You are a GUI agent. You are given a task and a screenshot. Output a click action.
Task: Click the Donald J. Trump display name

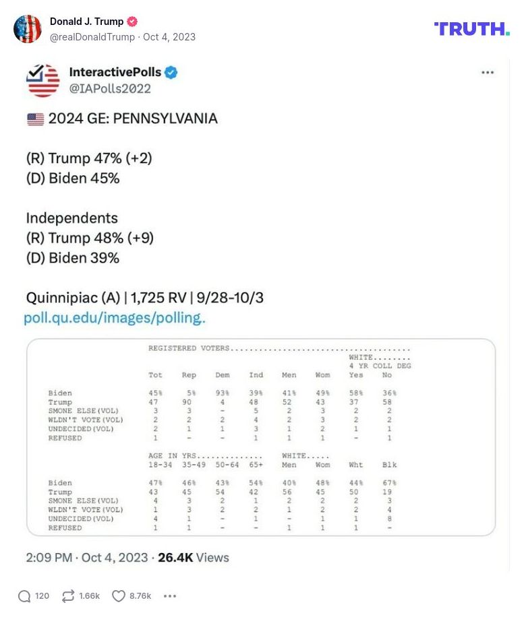(87, 21)
